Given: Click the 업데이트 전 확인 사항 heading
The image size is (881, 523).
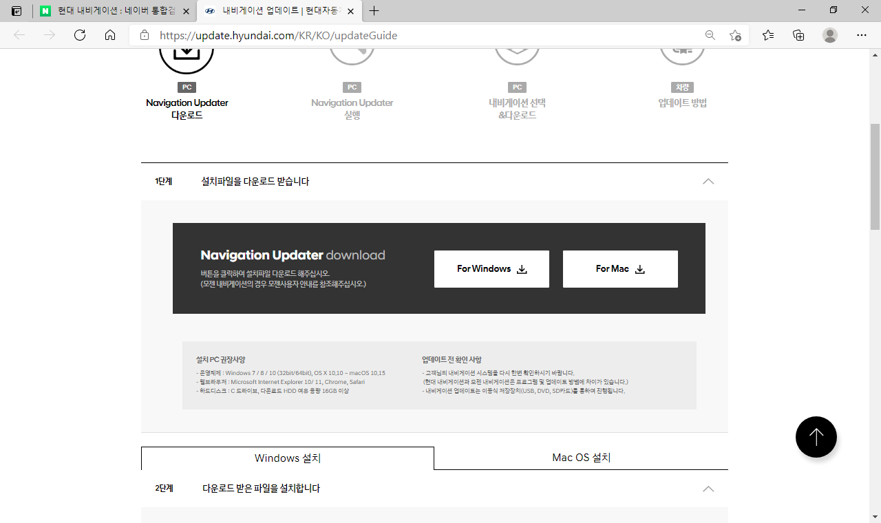Looking at the screenshot, I should coord(452,360).
